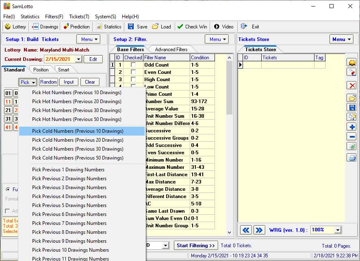This screenshot has width=360, height=261.
Task: Click the flashlight search icon in Tickets Store
Action: [351, 72]
